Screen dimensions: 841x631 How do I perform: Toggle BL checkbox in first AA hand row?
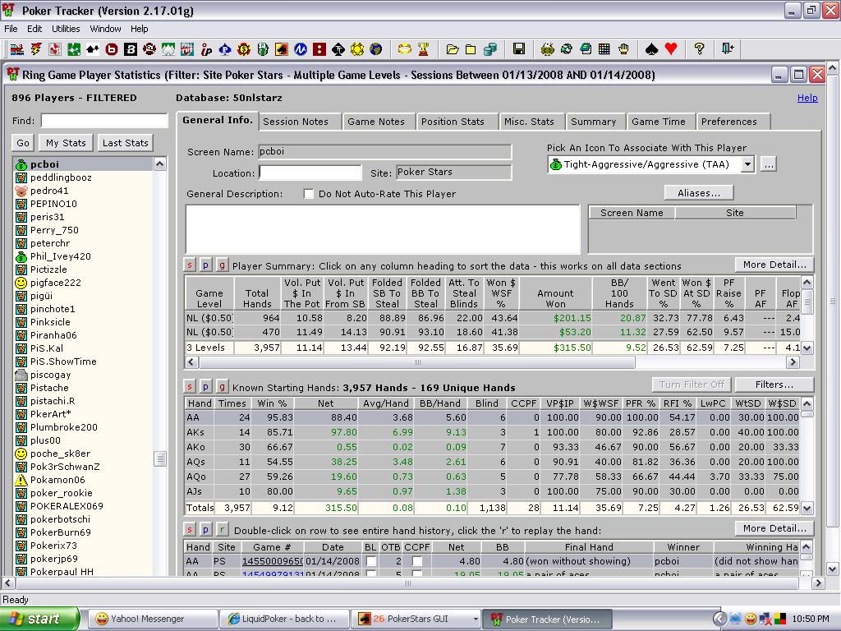pyautogui.click(x=370, y=561)
